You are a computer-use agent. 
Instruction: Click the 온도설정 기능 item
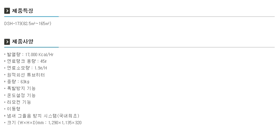[21, 95]
